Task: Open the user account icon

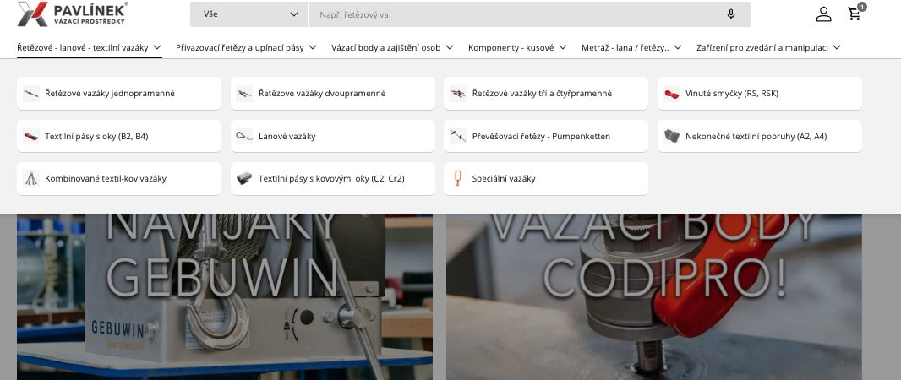Action: click(823, 14)
